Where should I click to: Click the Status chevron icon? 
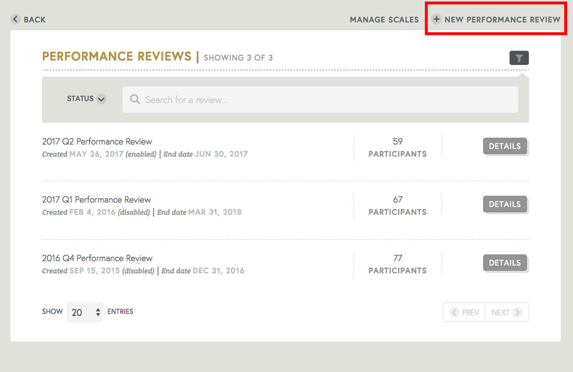click(x=101, y=99)
